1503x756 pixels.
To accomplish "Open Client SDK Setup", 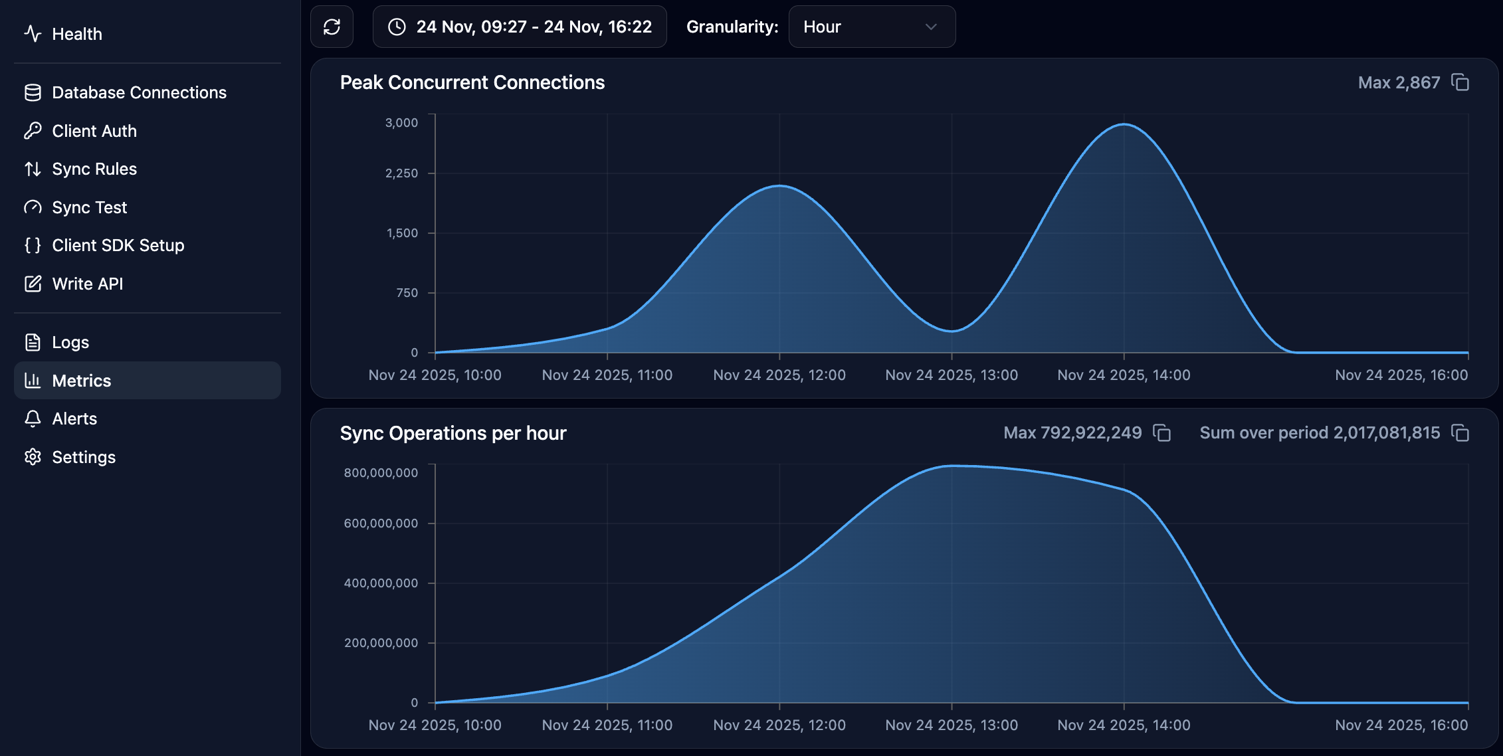I will point(118,245).
